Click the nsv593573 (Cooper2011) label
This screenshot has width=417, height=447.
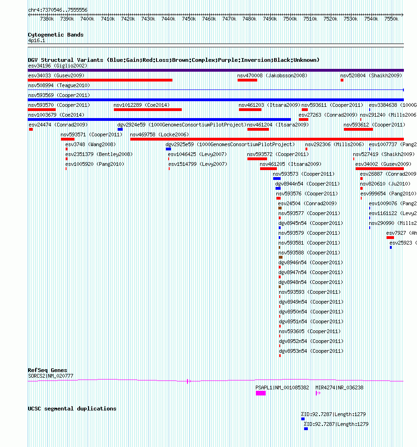304,174
